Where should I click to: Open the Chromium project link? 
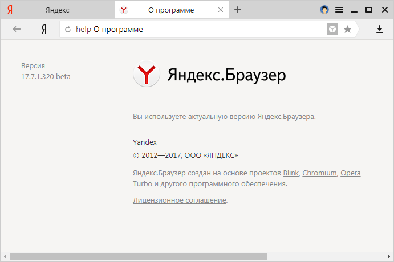coord(319,173)
